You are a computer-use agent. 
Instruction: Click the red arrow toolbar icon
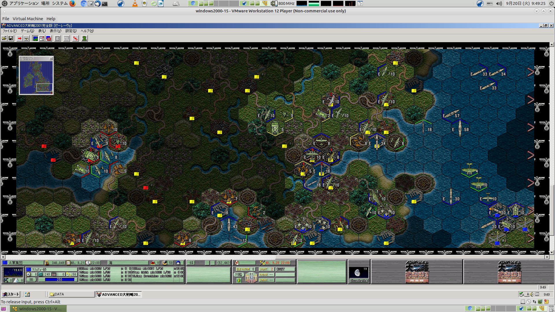(19, 38)
